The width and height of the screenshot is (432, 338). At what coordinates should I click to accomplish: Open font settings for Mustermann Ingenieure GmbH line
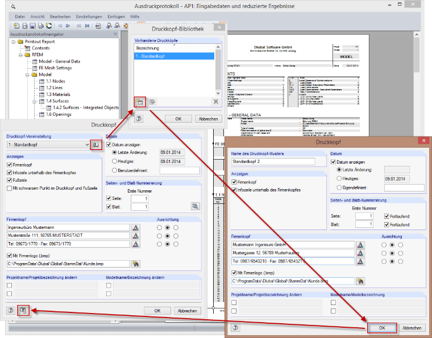(360, 245)
